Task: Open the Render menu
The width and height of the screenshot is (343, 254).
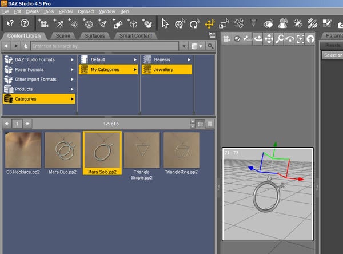Action: coord(66,11)
